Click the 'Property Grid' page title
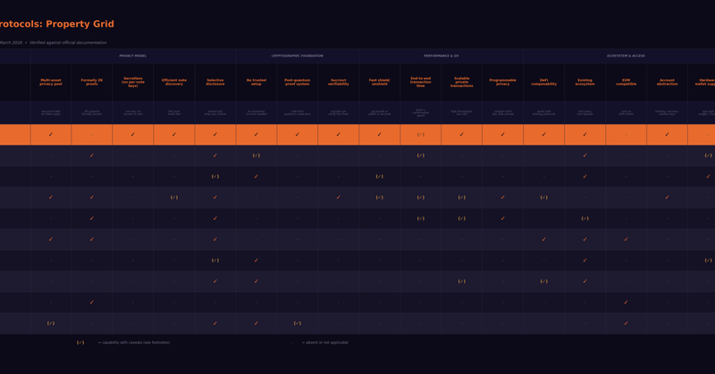Image resolution: width=715 pixels, height=374 pixels. click(80, 24)
